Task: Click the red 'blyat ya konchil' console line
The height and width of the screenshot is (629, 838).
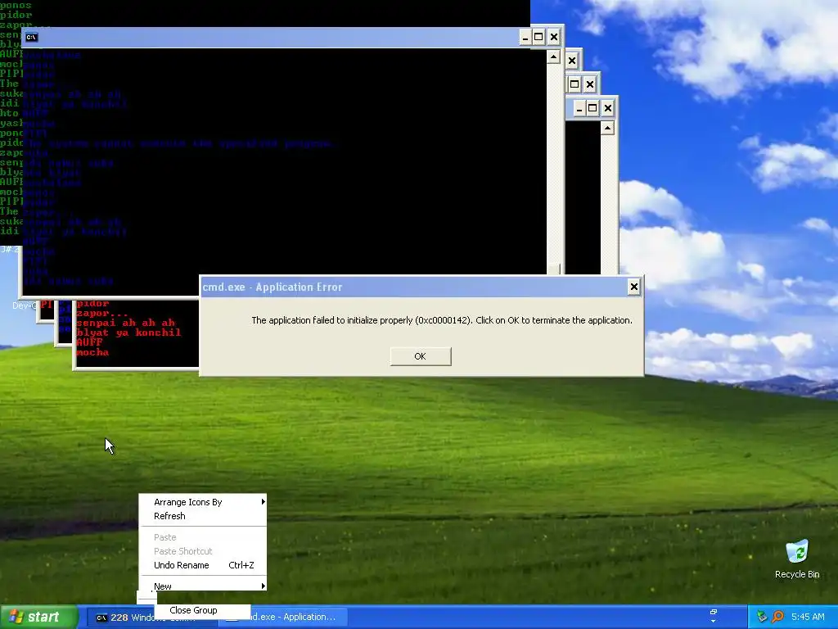Action: point(128,333)
